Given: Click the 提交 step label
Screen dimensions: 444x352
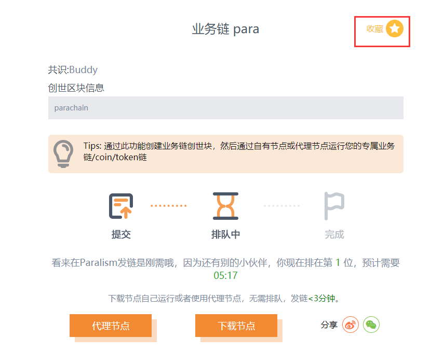Looking at the screenshot, I should click(x=121, y=234).
